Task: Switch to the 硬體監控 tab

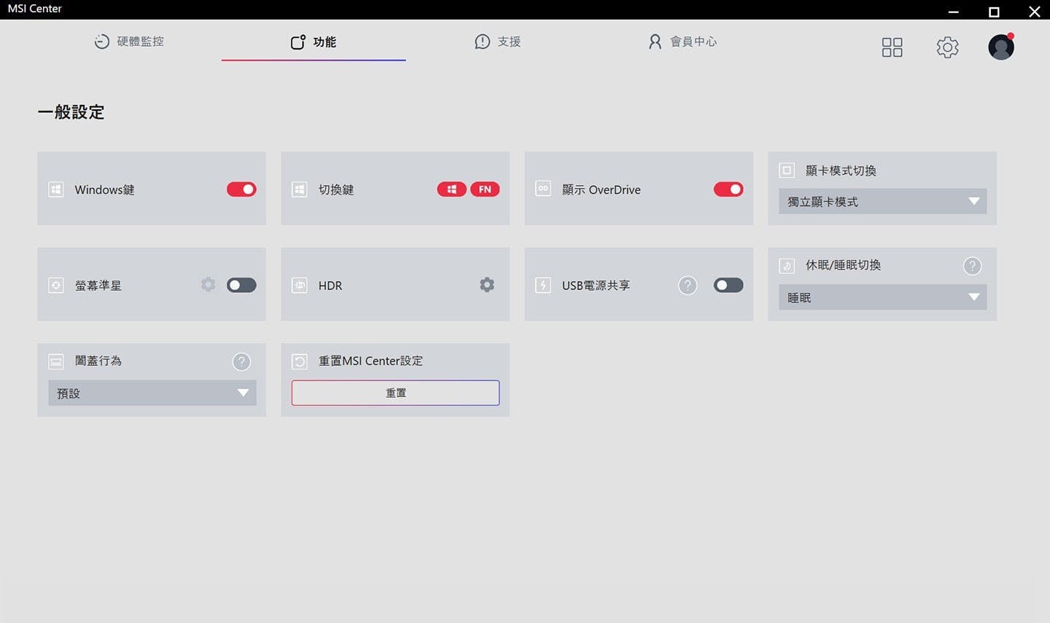Action: click(x=130, y=42)
